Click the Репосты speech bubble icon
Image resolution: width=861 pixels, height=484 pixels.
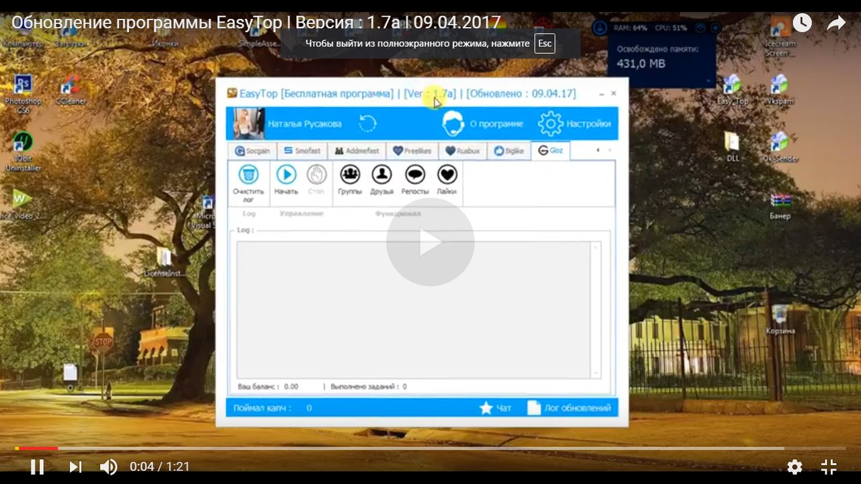click(x=414, y=175)
